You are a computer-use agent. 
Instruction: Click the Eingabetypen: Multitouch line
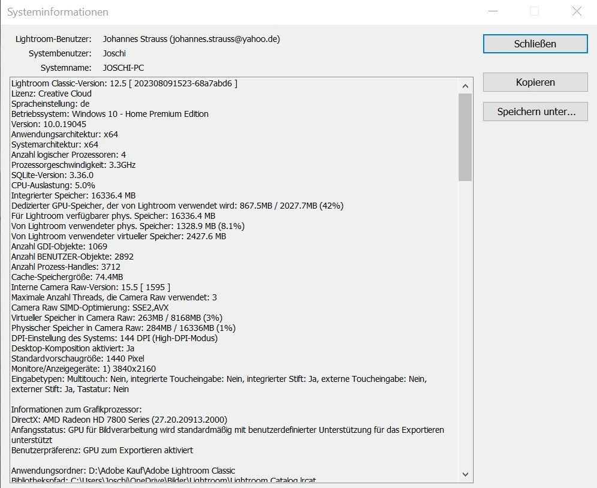coord(219,384)
